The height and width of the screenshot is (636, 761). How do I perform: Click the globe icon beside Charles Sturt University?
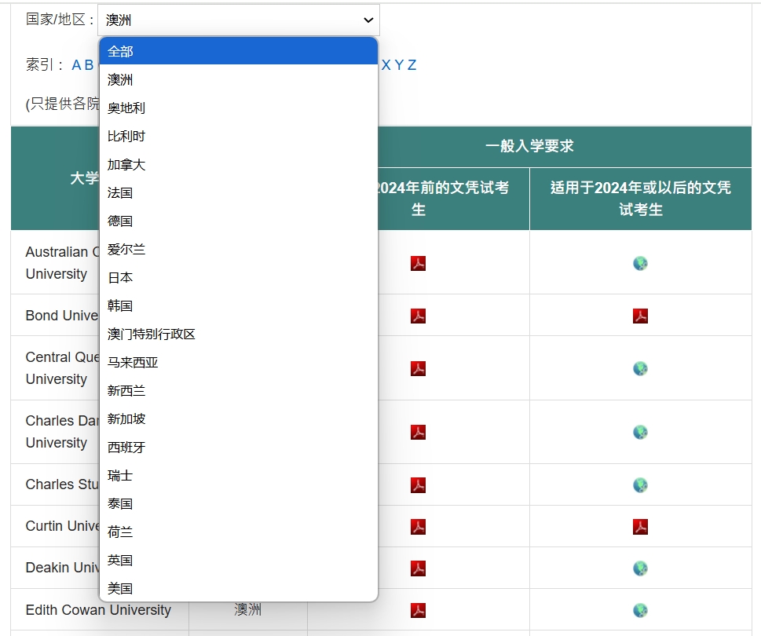pyautogui.click(x=639, y=485)
